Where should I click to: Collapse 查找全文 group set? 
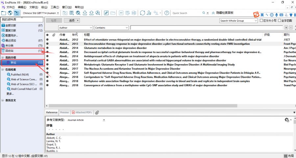tap(3, 100)
